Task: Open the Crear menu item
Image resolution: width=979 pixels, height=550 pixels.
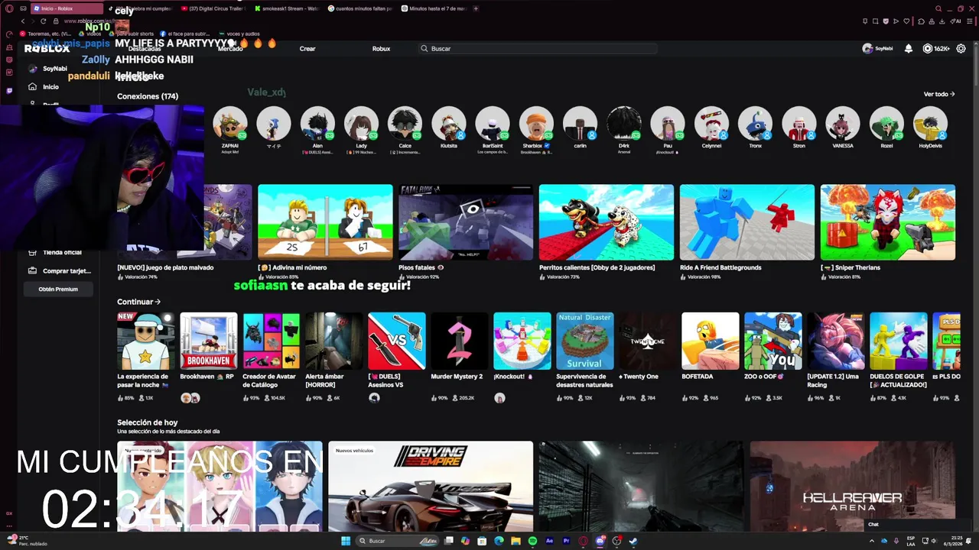Action: (x=307, y=48)
